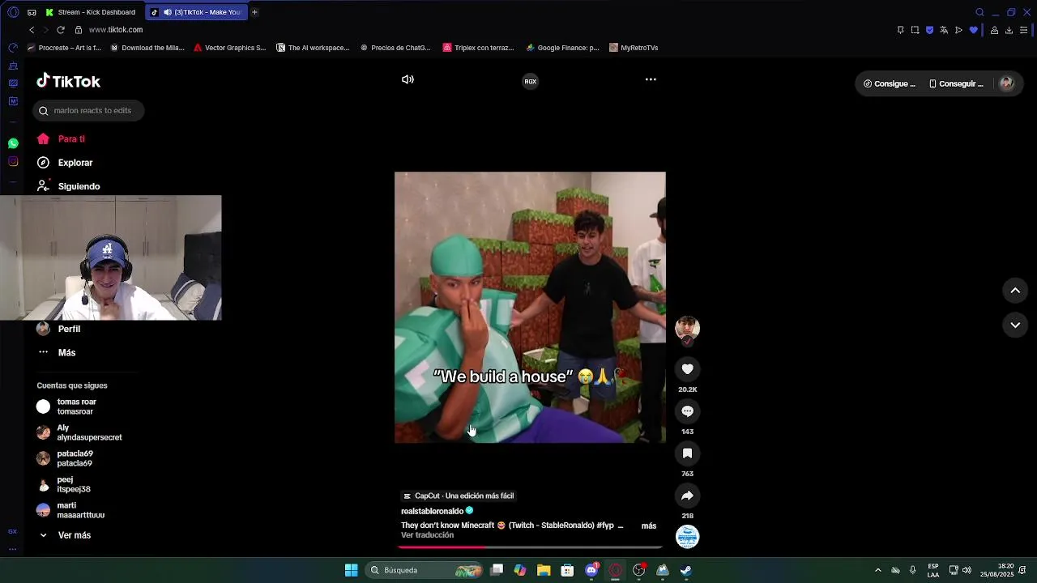The height and width of the screenshot is (583, 1037).
Task: Click the first Consigue button
Action: pos(890,83)
